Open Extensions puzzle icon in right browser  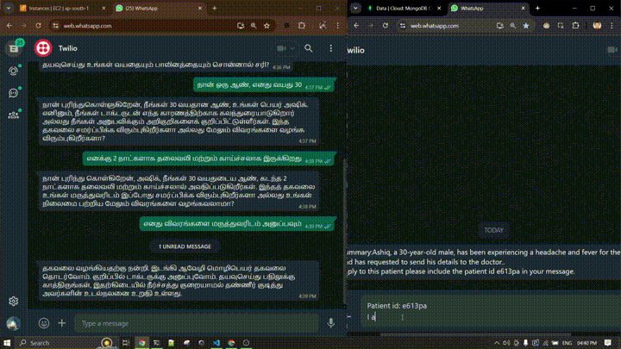coord(575,26)
